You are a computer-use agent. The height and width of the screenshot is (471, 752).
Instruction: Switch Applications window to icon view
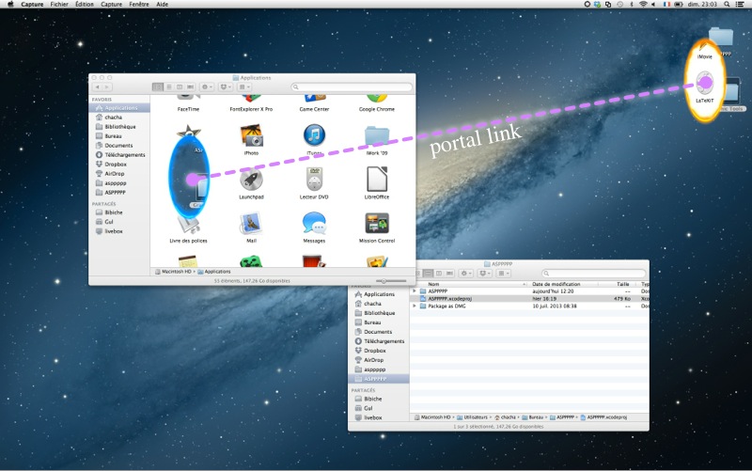158,86
